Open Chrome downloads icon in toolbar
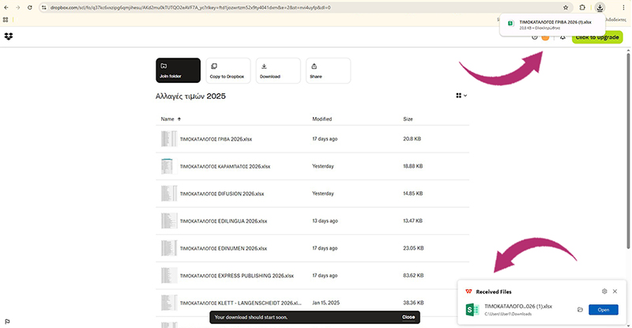Image resolution: width=632 pixels, height=328 pixels. tap(600, 7)
